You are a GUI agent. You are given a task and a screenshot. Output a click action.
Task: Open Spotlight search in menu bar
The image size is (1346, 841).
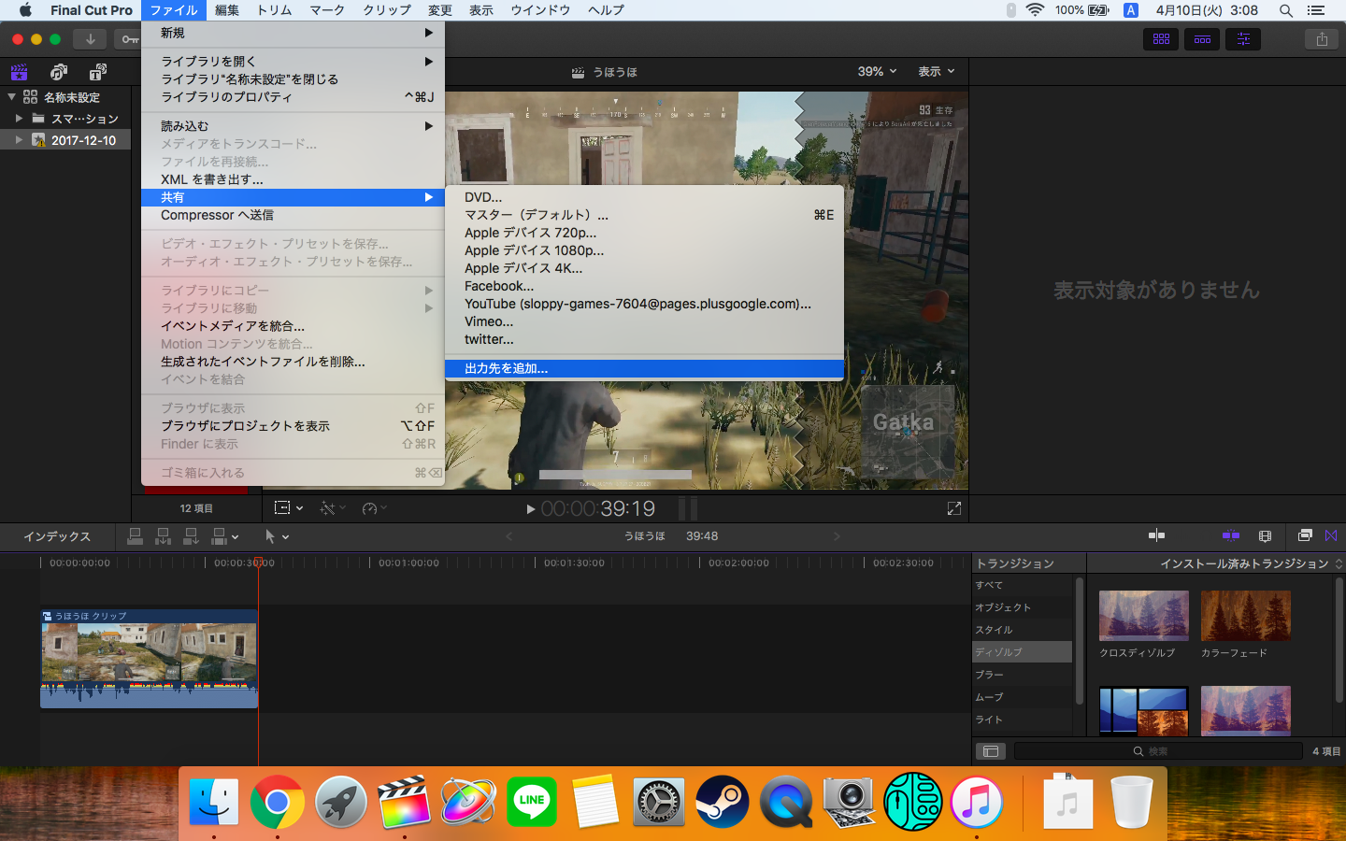click(x=1286, y=10)
